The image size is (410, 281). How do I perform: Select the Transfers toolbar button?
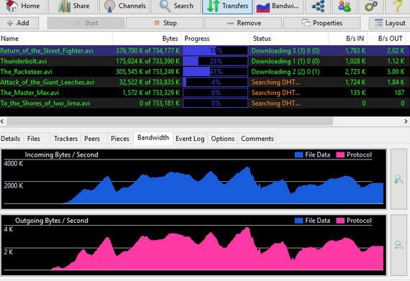coord(227,6)
